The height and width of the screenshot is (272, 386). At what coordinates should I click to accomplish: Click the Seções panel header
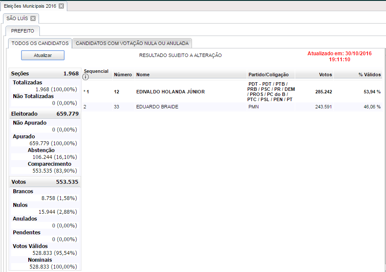click(45, 74)
